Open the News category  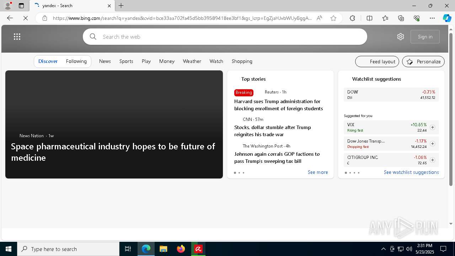(x=105, y=61)
